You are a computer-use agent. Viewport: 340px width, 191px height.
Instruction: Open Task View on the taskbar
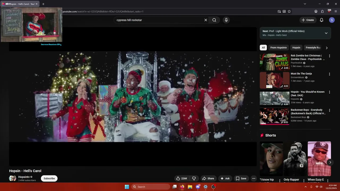click(x=175, y=187)
